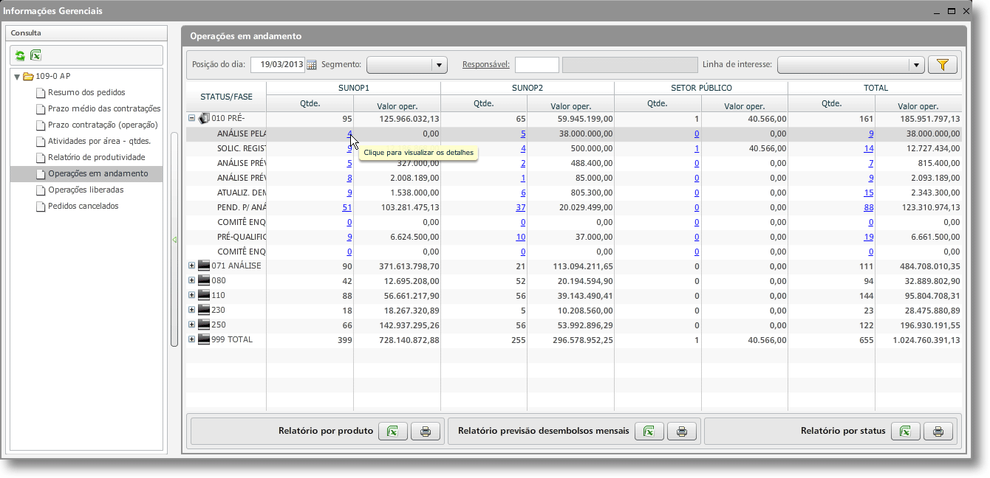Screen dimensions: 990x478
Task: Open SUNOP1 quantity 51 in PEND. P/ ANÁ row
Action: [x=347, y=207]
